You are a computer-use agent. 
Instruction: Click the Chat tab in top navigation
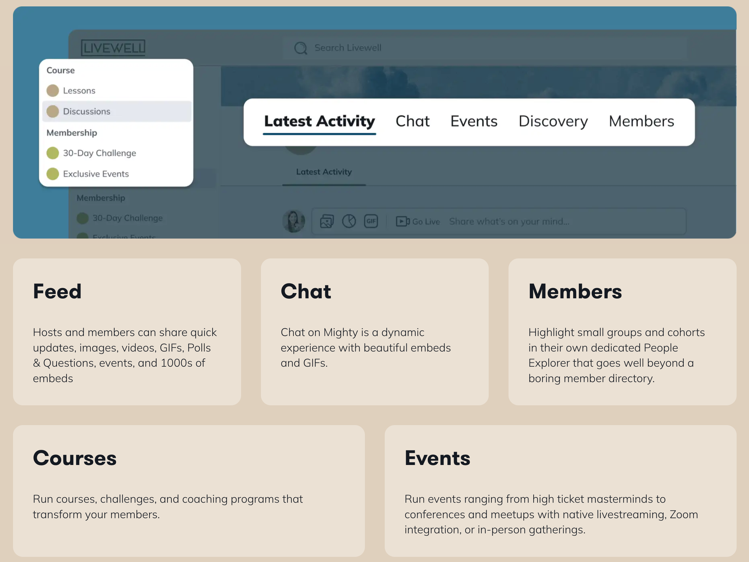tap(412, 122)
